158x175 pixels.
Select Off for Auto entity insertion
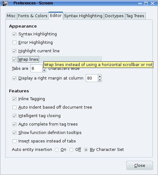click(x=71, y=150)
